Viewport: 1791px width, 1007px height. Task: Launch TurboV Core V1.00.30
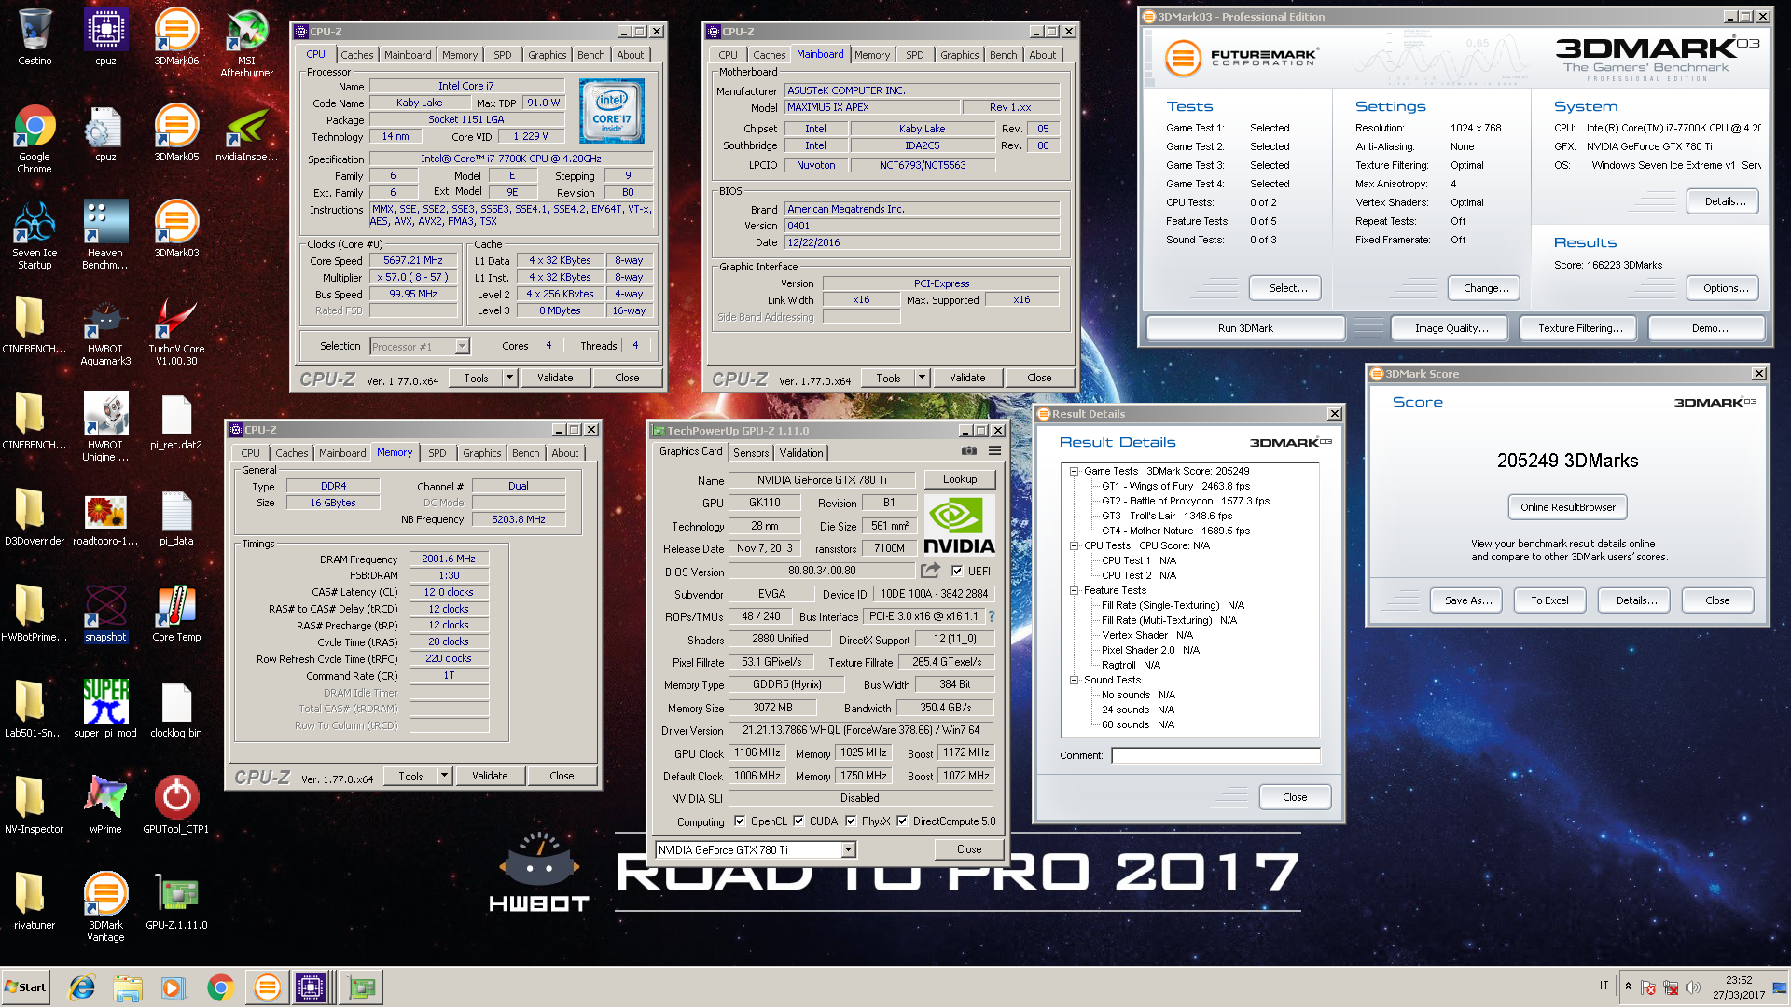point(176,331)
